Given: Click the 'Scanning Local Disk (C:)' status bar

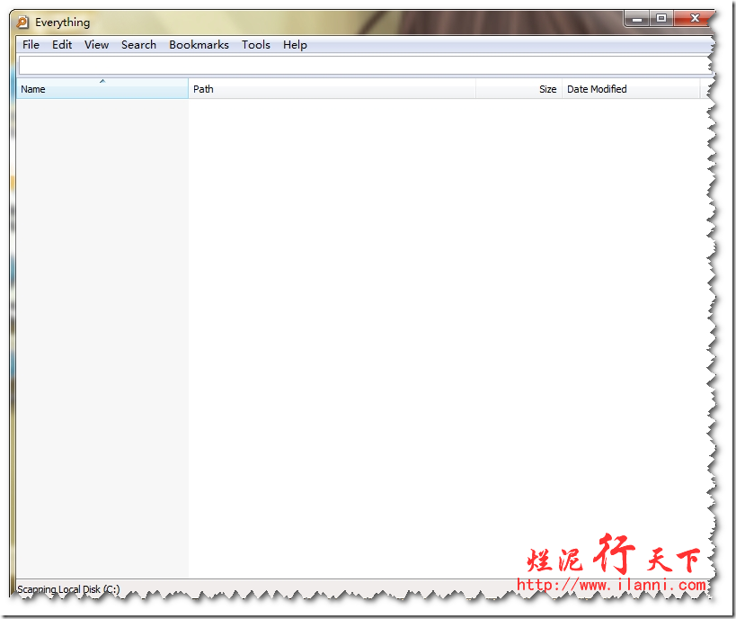Looking at the screenshot, I should tap(68, 590).
